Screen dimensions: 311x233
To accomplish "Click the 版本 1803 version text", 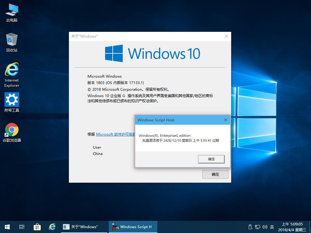I will [x=116, y=83].
